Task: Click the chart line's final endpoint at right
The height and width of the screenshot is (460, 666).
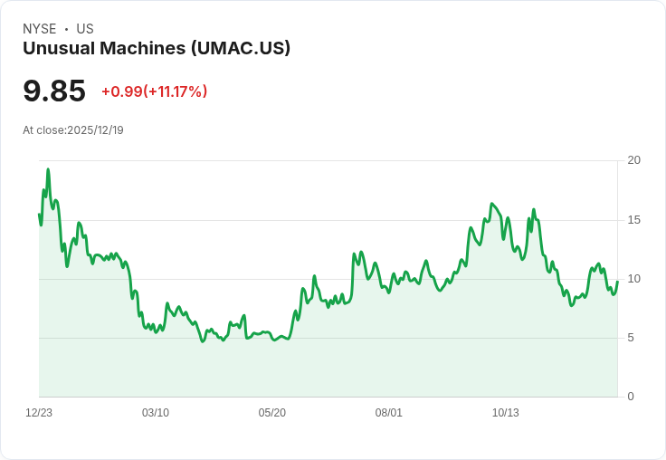Action: 617,282
